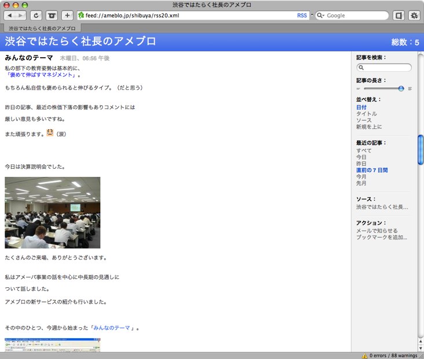Viewport: 424px width, 359px height.
Task: Open the gear settings menu in toolbar
Action: pos(414,16)
